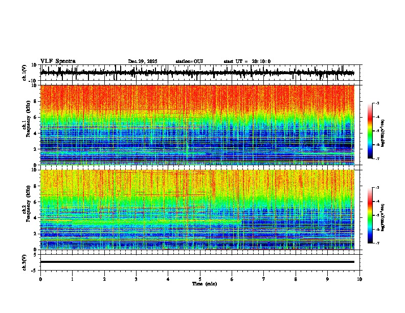Click time axis tick label "7"
The height and width of the screenshot is (313, 405).
point(264,279)
